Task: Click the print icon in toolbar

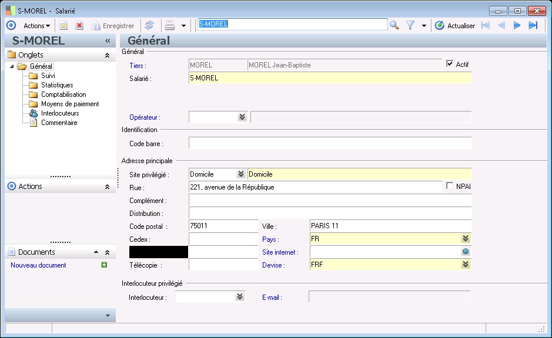Action: pyautogui.click(x=170, y=25)
